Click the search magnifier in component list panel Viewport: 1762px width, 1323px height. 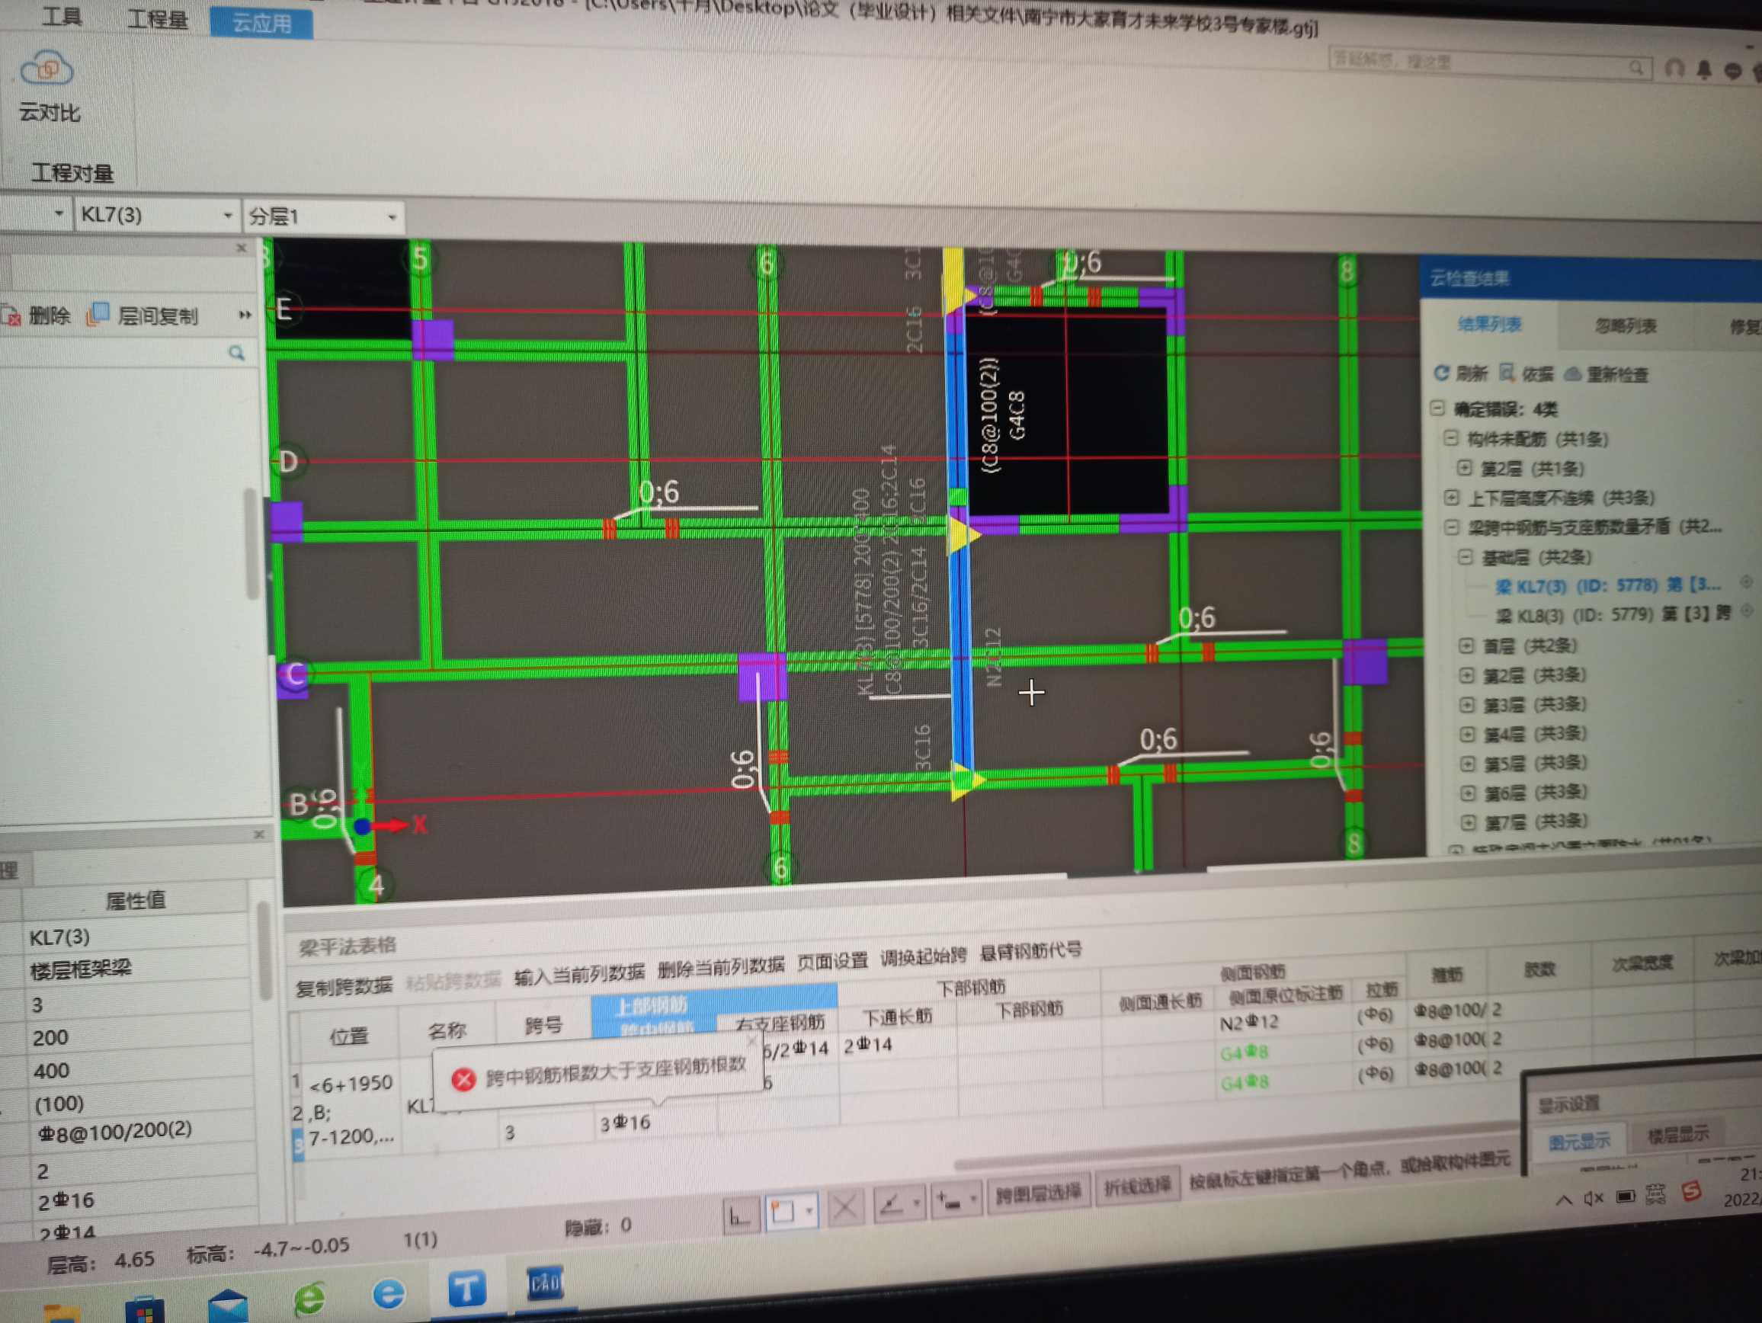[236, 353]
